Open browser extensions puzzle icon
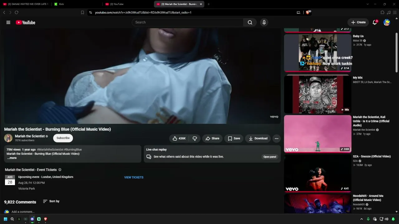Image resolution: width=399 pixels, height=224 pixels. click(382, 12)
